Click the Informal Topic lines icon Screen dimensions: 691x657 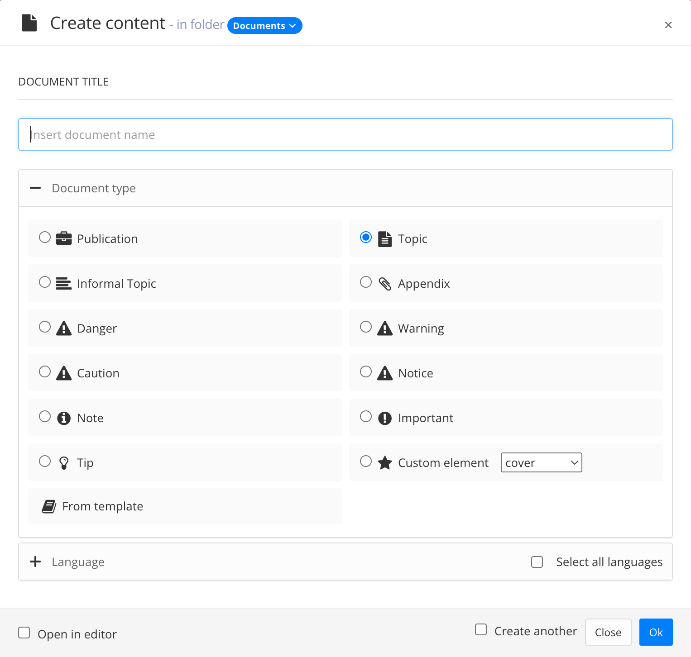[64, 283]
